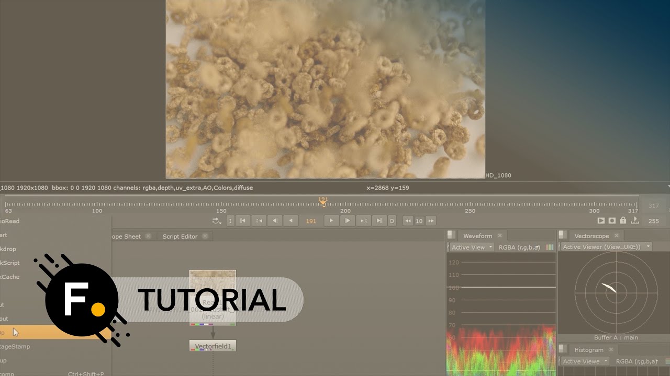Select the Vectorscope tab

[591, 236]
